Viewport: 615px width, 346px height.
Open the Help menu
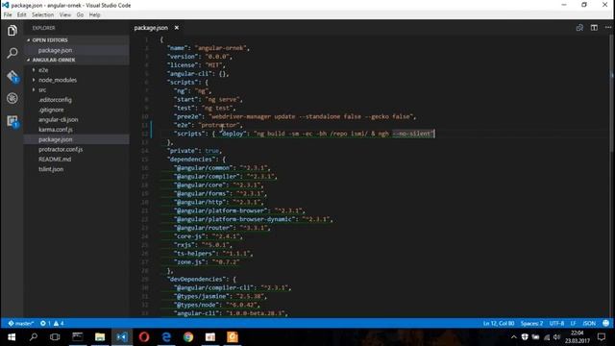pyautogui.click(x=94, y=15)
